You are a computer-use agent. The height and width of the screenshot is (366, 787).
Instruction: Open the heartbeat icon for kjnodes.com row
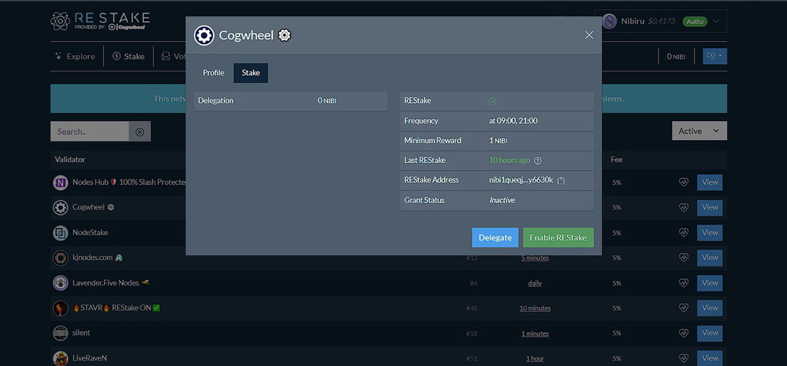(x=683, y=258)
